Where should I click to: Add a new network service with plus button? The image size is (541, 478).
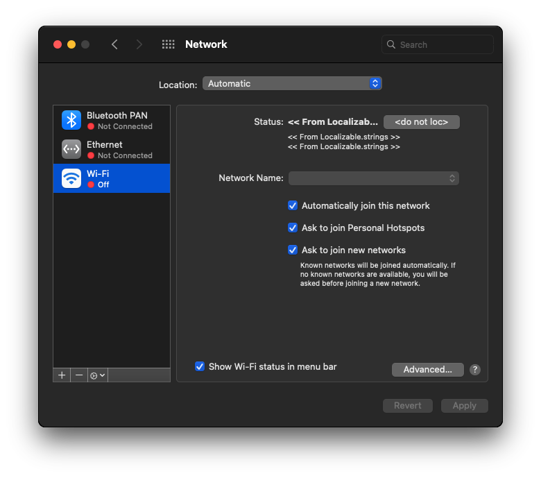point(62,375)
